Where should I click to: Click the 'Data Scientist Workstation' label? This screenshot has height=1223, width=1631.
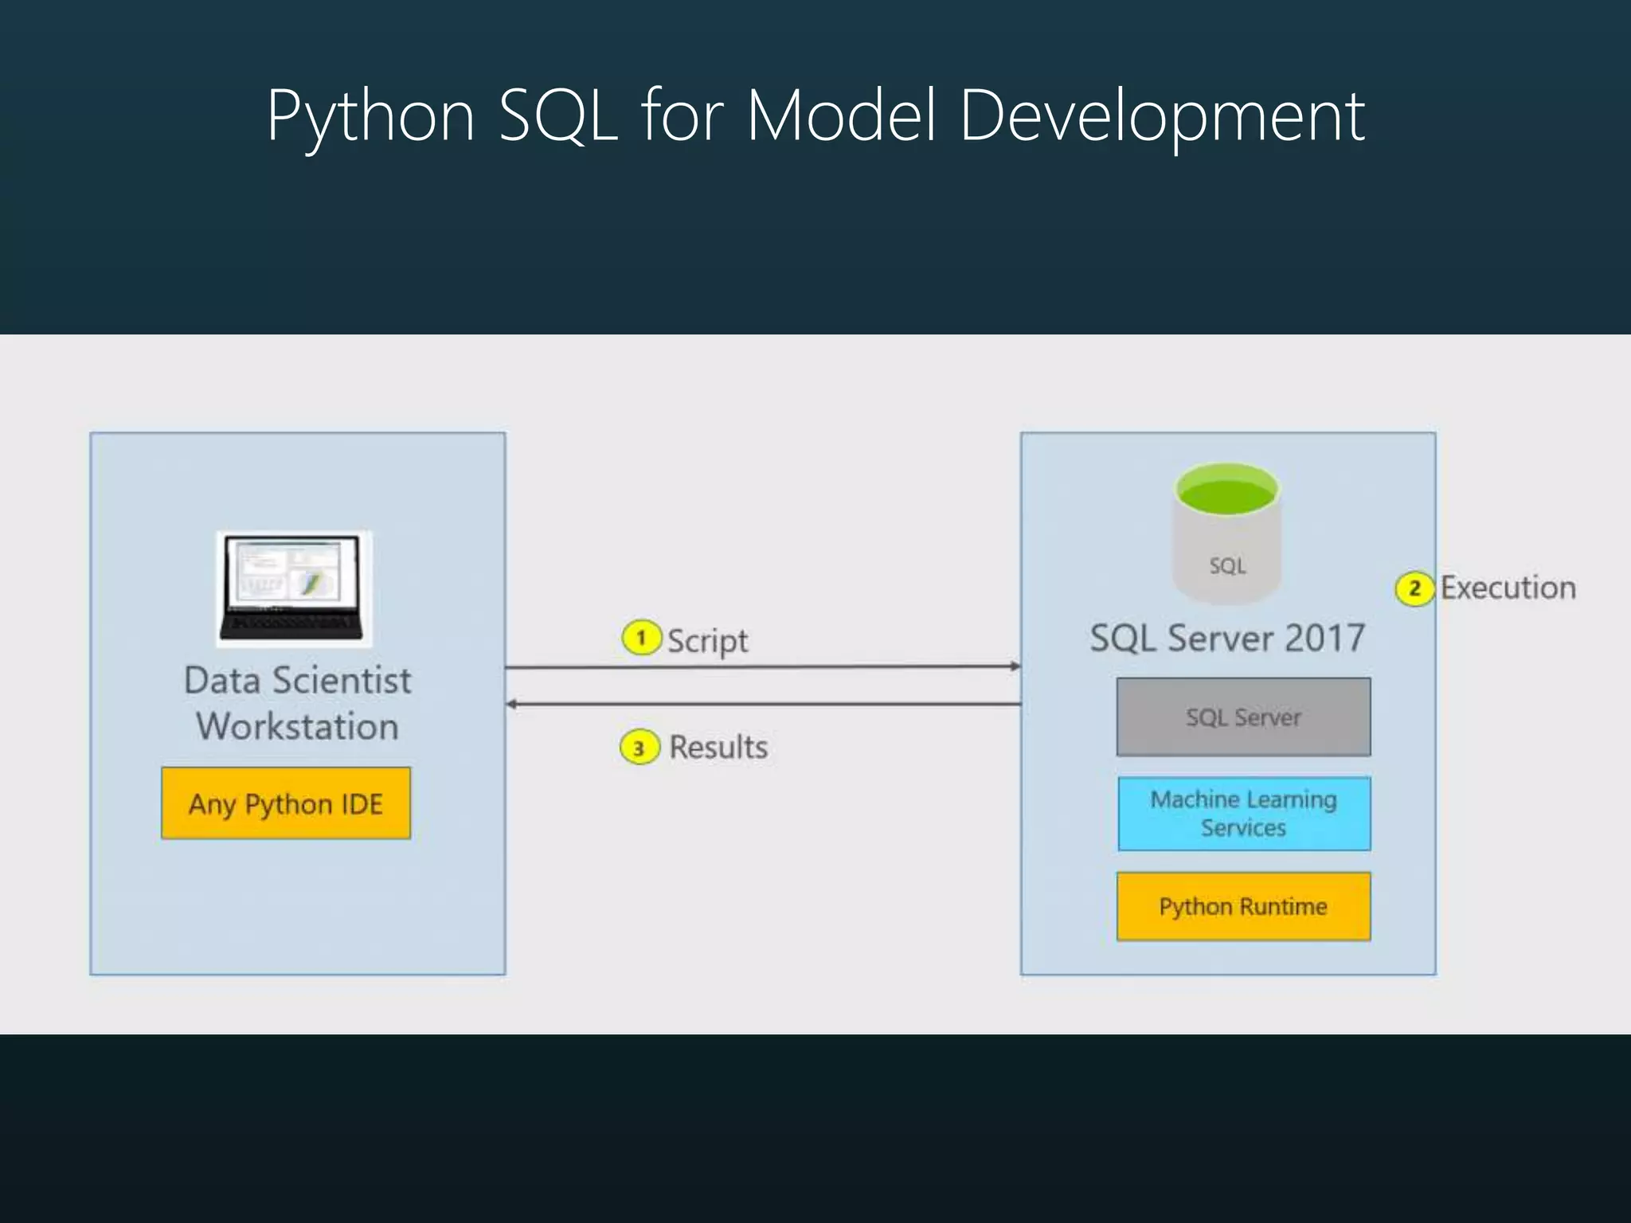pos(298,703)
